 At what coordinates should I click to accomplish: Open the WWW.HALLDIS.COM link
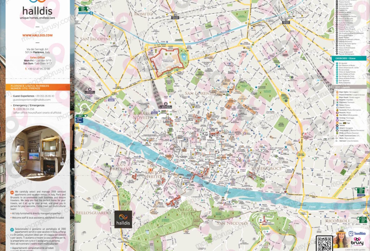(38, 35)
